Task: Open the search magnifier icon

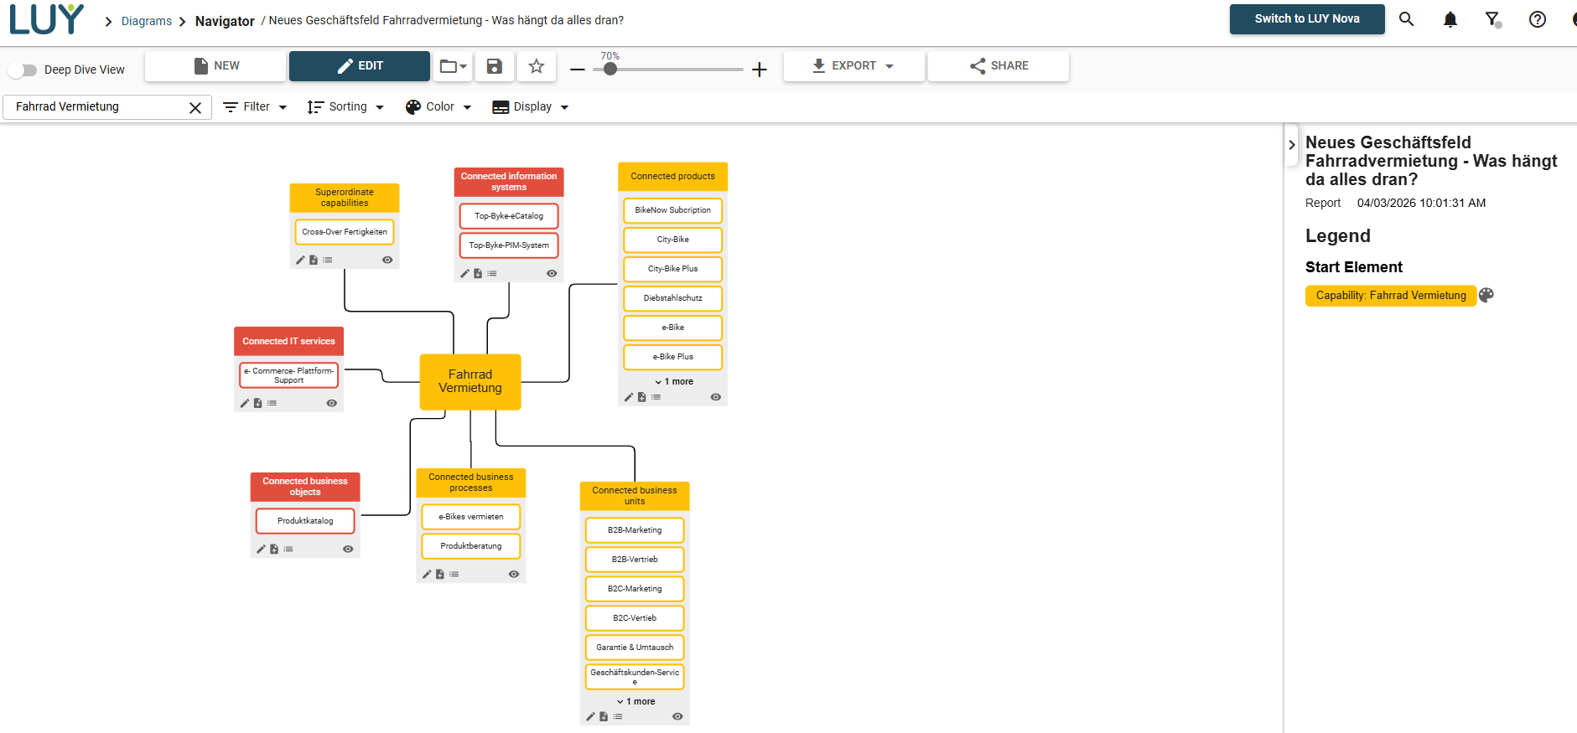Action: [1406, 19]
